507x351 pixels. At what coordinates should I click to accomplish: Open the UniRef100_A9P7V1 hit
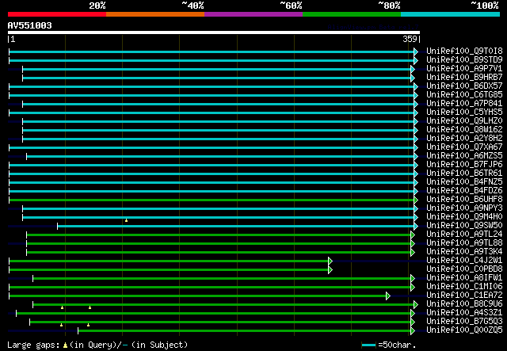[x=464, y=69]
